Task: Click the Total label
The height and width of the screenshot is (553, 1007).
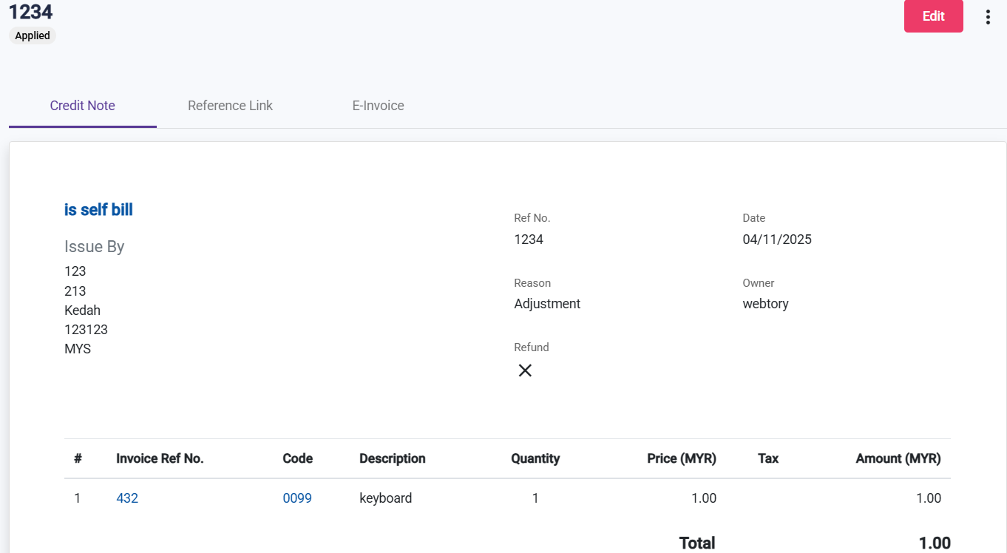Action: (697, 543)
